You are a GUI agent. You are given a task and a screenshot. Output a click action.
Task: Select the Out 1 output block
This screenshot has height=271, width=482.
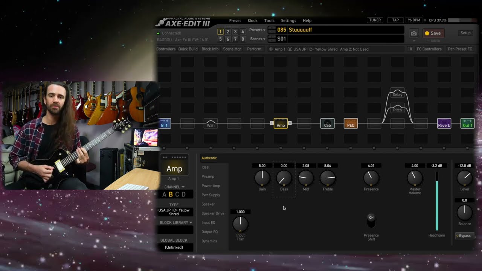click(x=467, y=123)
